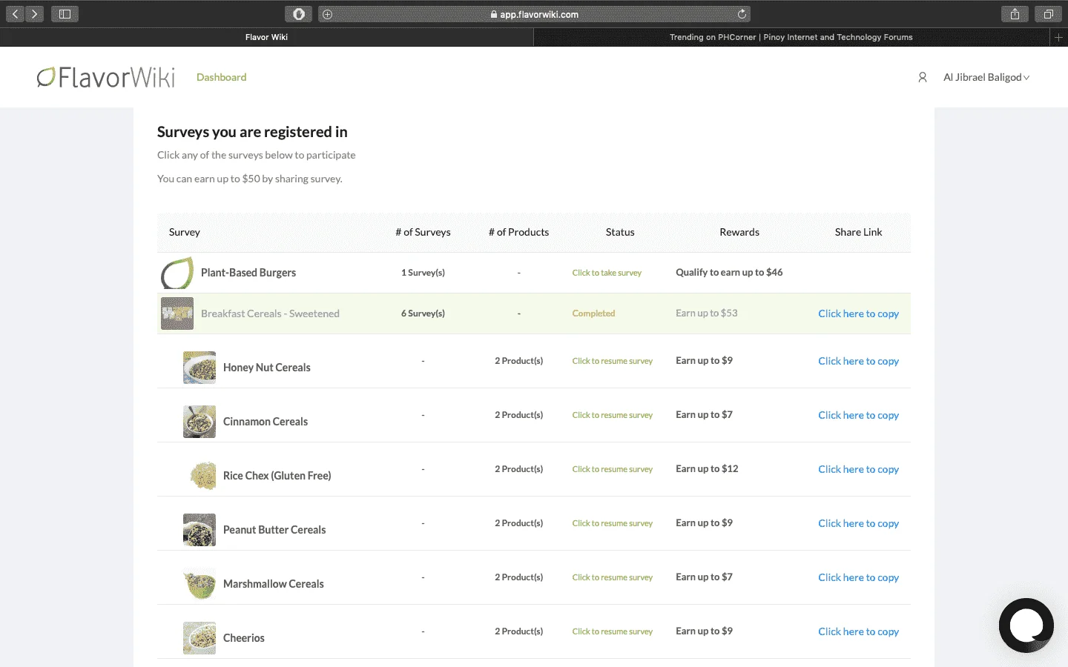Click the '6 Survey(s)' cell

click(423, 313)
